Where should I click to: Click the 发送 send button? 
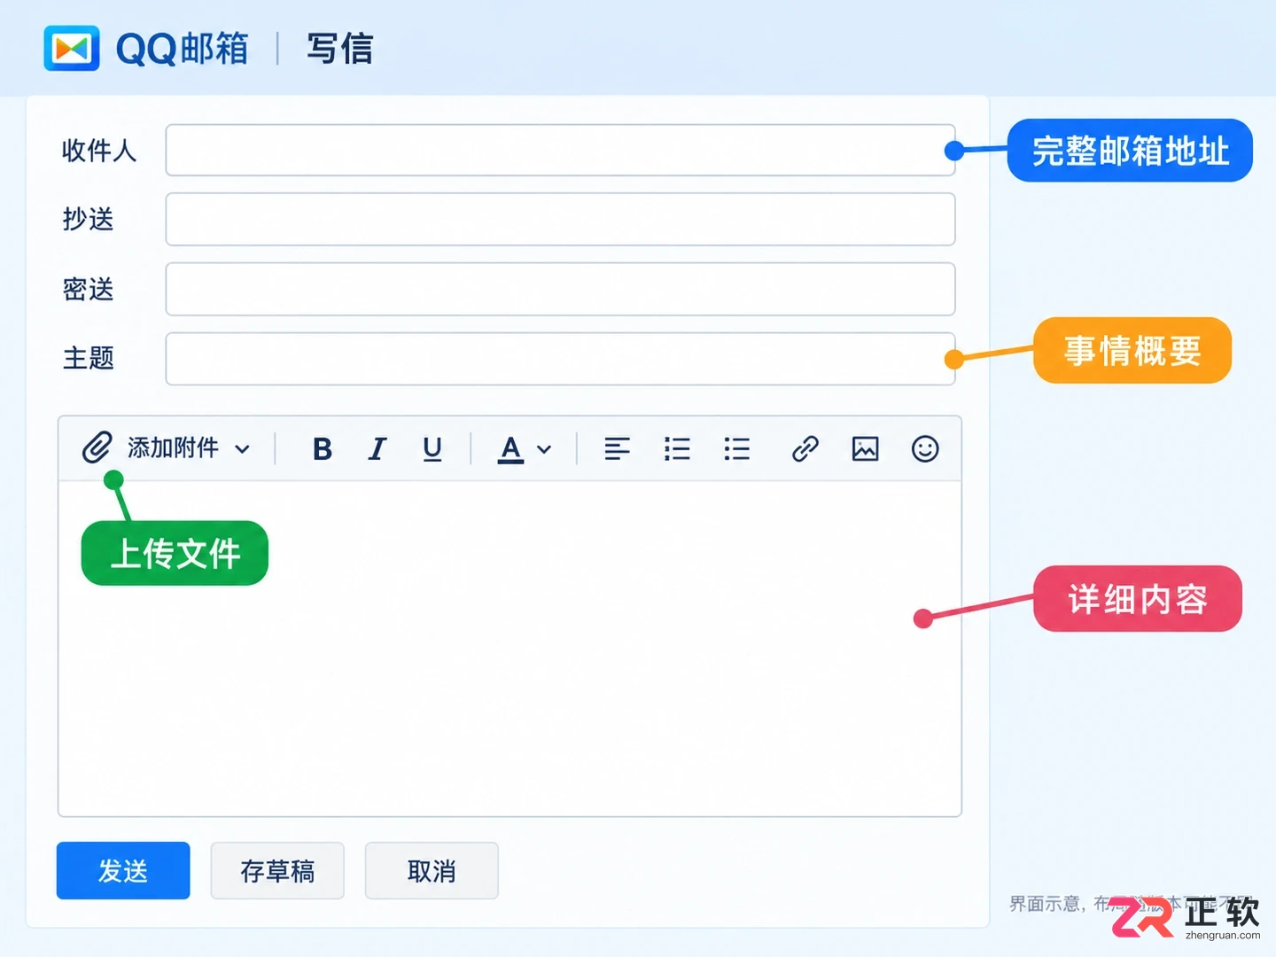(123, 870)
